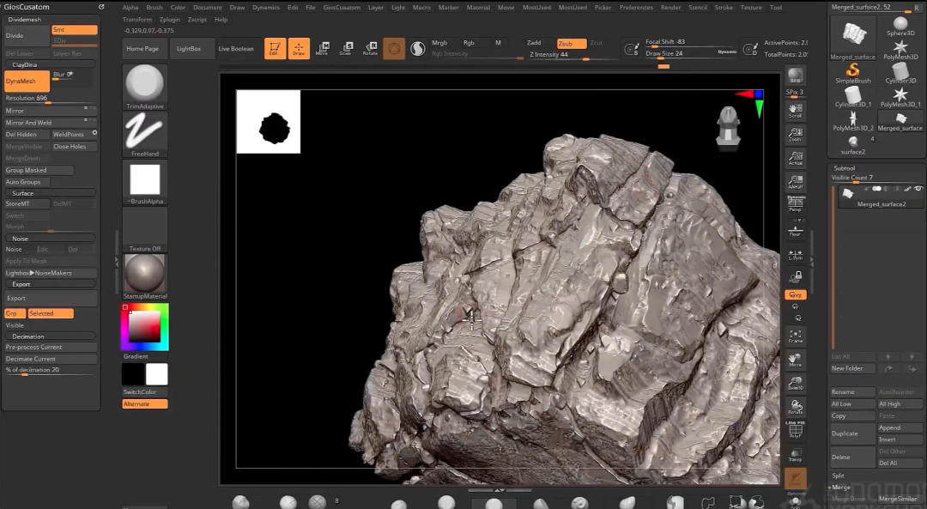Toggle the Floor grid button
The width and height of the screenshot is (927, 509).
point(796,230)
